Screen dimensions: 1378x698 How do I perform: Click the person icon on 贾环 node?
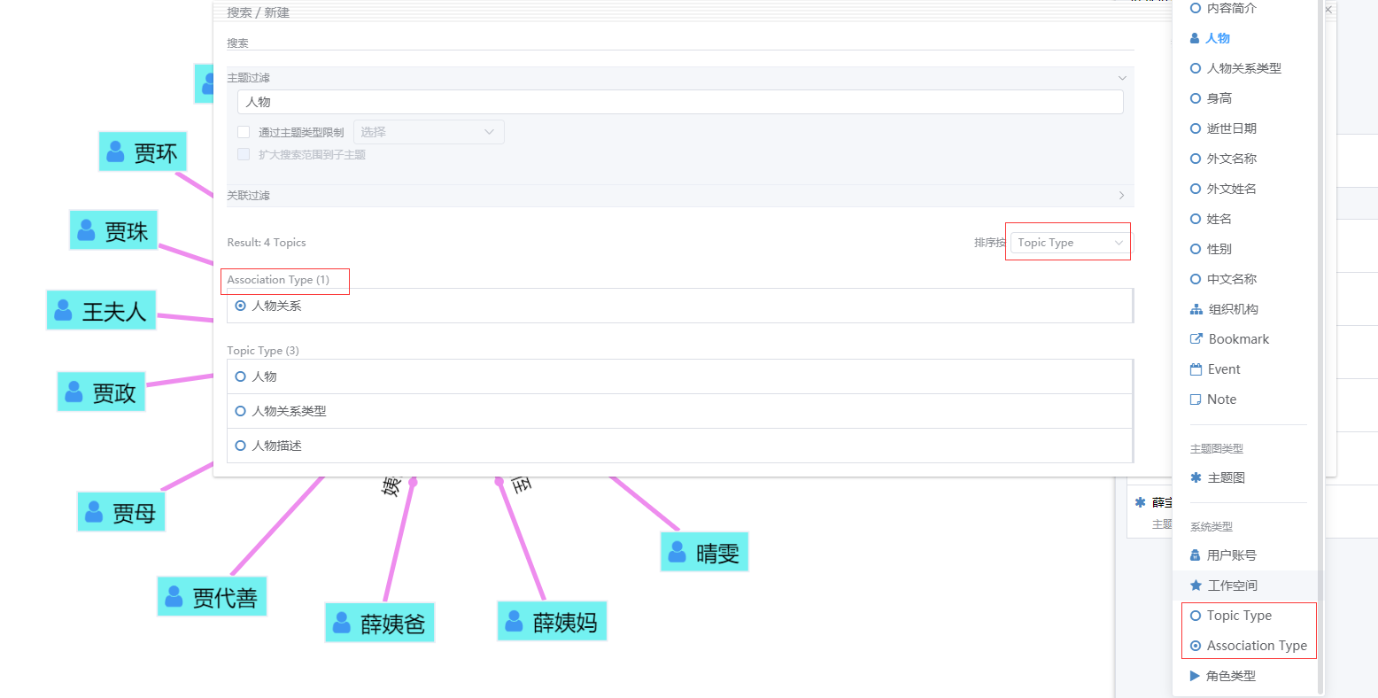point(116,152)
